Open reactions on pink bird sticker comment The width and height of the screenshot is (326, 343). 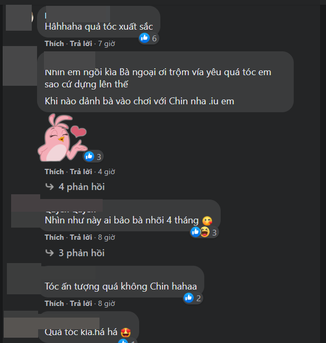93,157
